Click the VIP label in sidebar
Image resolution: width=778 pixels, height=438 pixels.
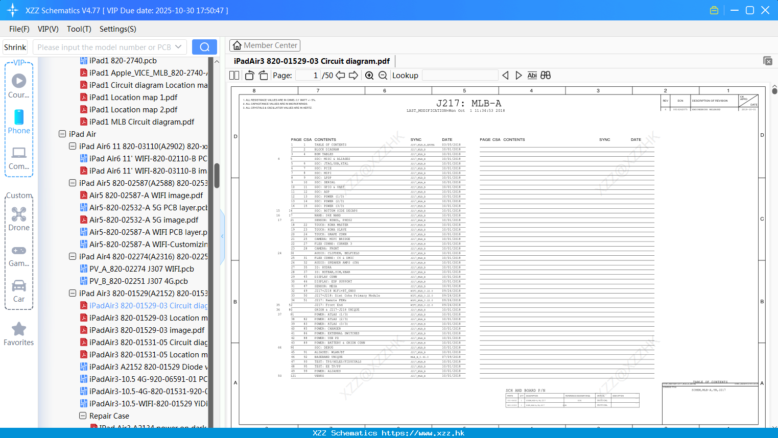coord(19,63)
